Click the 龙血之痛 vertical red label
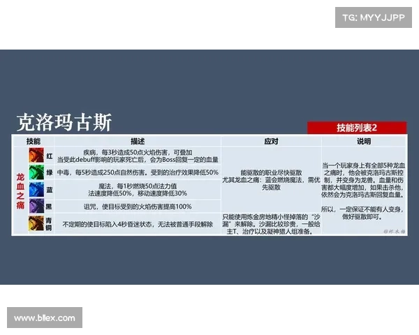The height and width of the screenshot is (335, 419). 20,188
